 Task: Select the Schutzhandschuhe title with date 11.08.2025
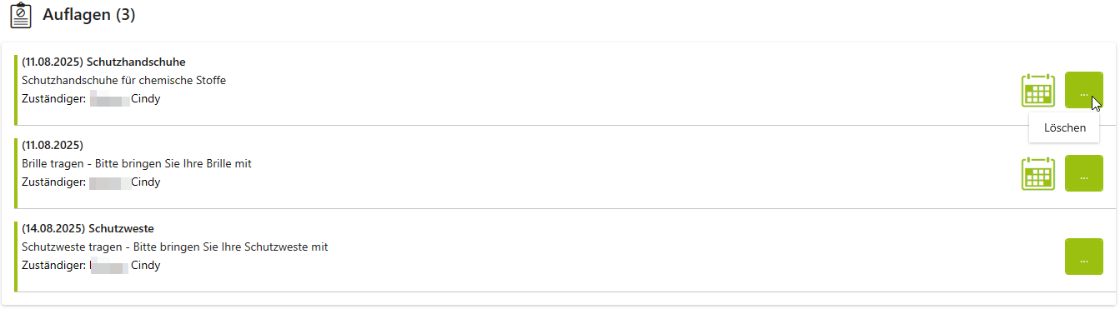(103, 62)
